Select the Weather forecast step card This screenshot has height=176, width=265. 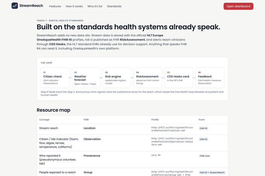tap(86, 78)
